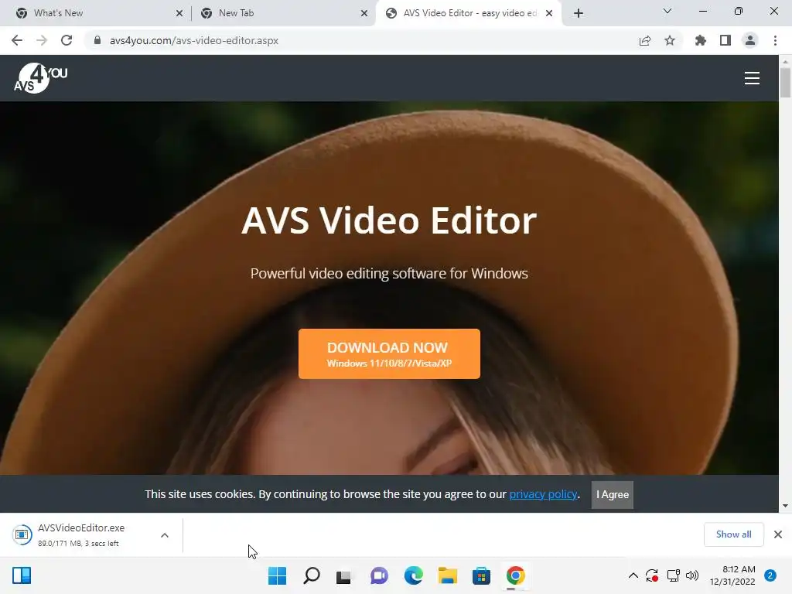
Task: Open tab search chevron
Action: (667, 11)
